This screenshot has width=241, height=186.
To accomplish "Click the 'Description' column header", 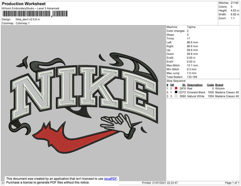I will [x=195, y=85].
